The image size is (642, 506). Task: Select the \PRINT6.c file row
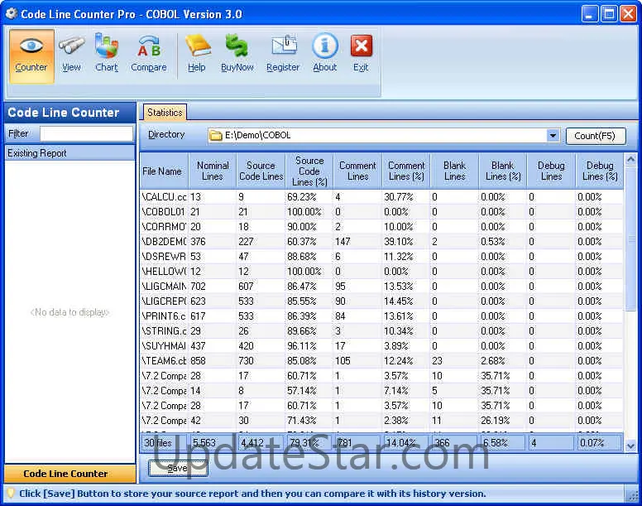(x=381, y=316)
